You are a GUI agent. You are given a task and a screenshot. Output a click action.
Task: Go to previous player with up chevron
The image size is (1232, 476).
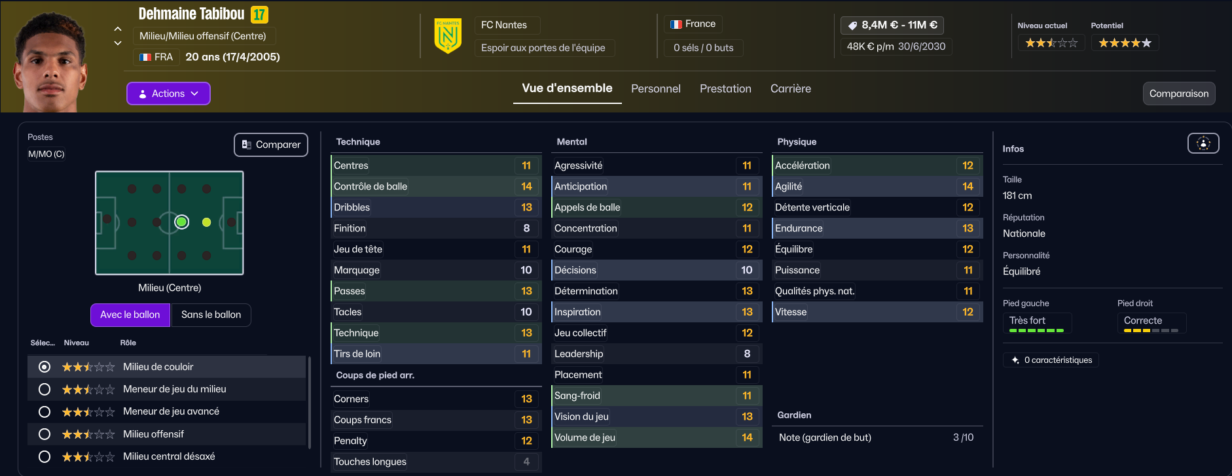click(118, 29)
